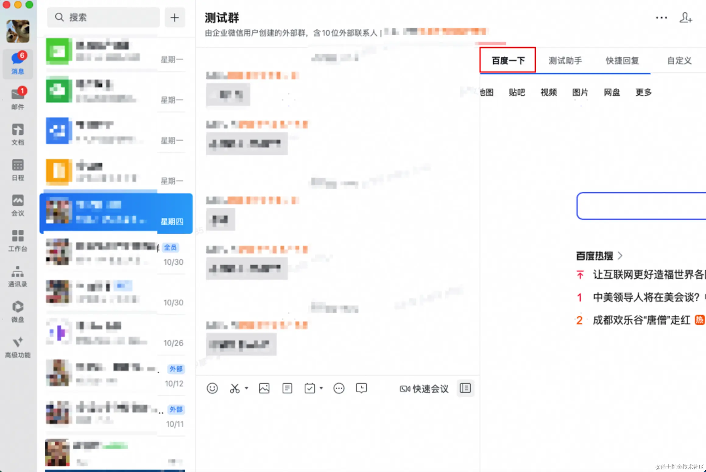Click the Baidu search input box
The image size is (706, 472).
click(640, 206)
